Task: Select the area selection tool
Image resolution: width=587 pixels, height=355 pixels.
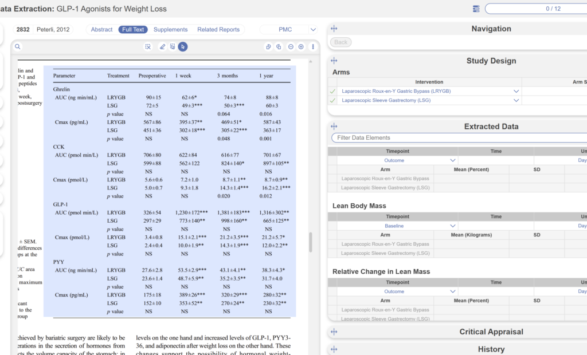Action: [x=172, y=47]
